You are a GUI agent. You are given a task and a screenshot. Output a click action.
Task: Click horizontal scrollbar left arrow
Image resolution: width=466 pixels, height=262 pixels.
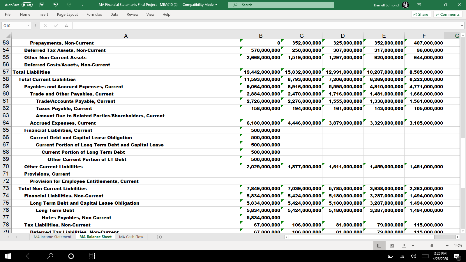[x=287, y=237]
